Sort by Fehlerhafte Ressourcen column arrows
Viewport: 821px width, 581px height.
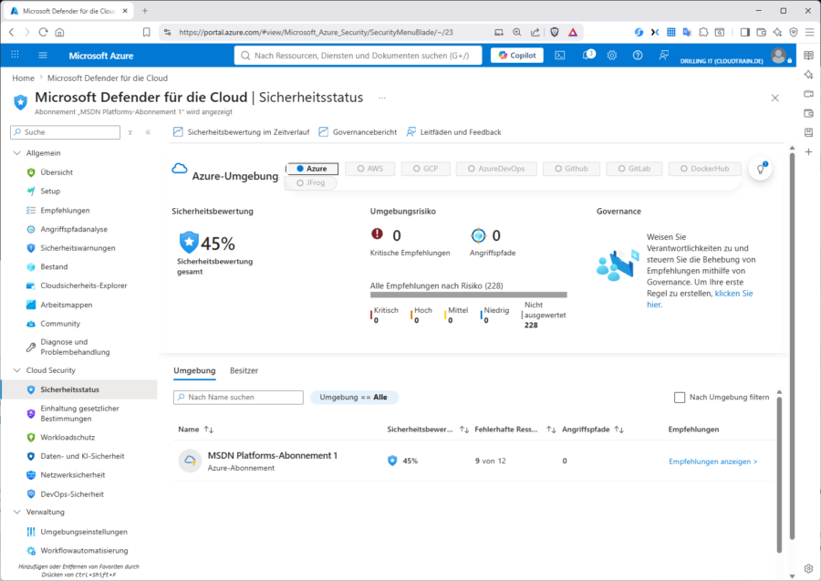(x=551, y=430)
